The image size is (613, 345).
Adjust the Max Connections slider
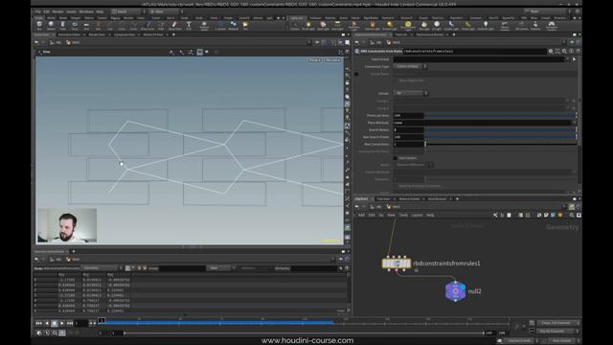pos(500,145)
